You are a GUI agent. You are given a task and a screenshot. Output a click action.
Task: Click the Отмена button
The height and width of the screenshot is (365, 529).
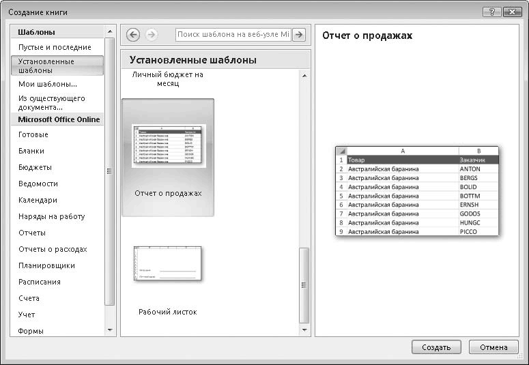[494, 347]
